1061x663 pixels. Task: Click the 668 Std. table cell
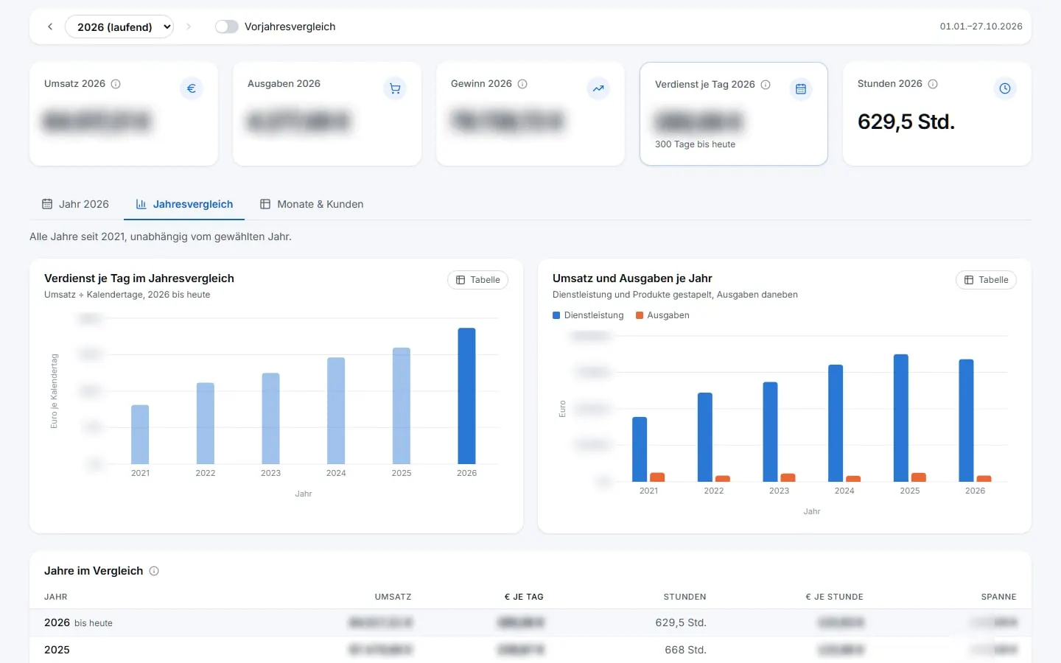685,650
